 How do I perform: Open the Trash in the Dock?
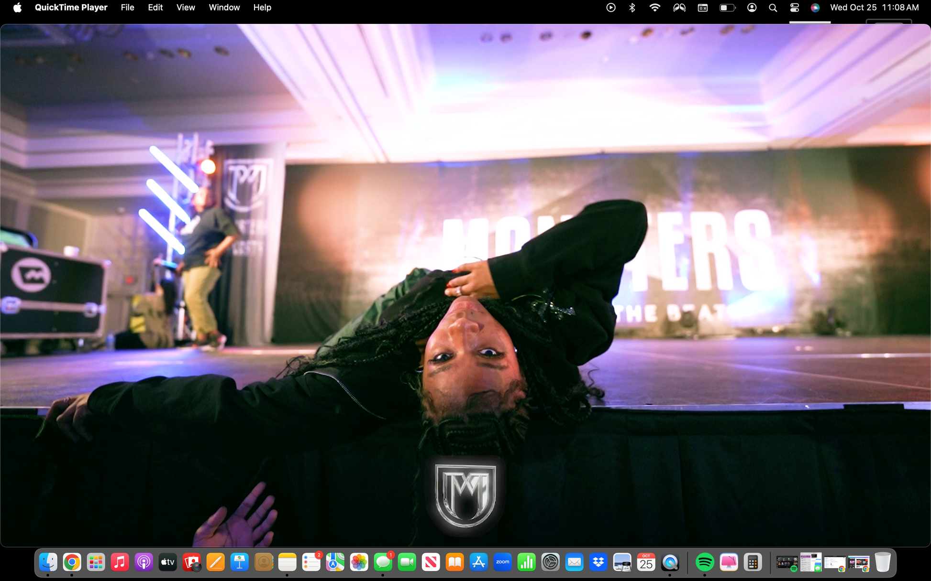tap(883, 562)
